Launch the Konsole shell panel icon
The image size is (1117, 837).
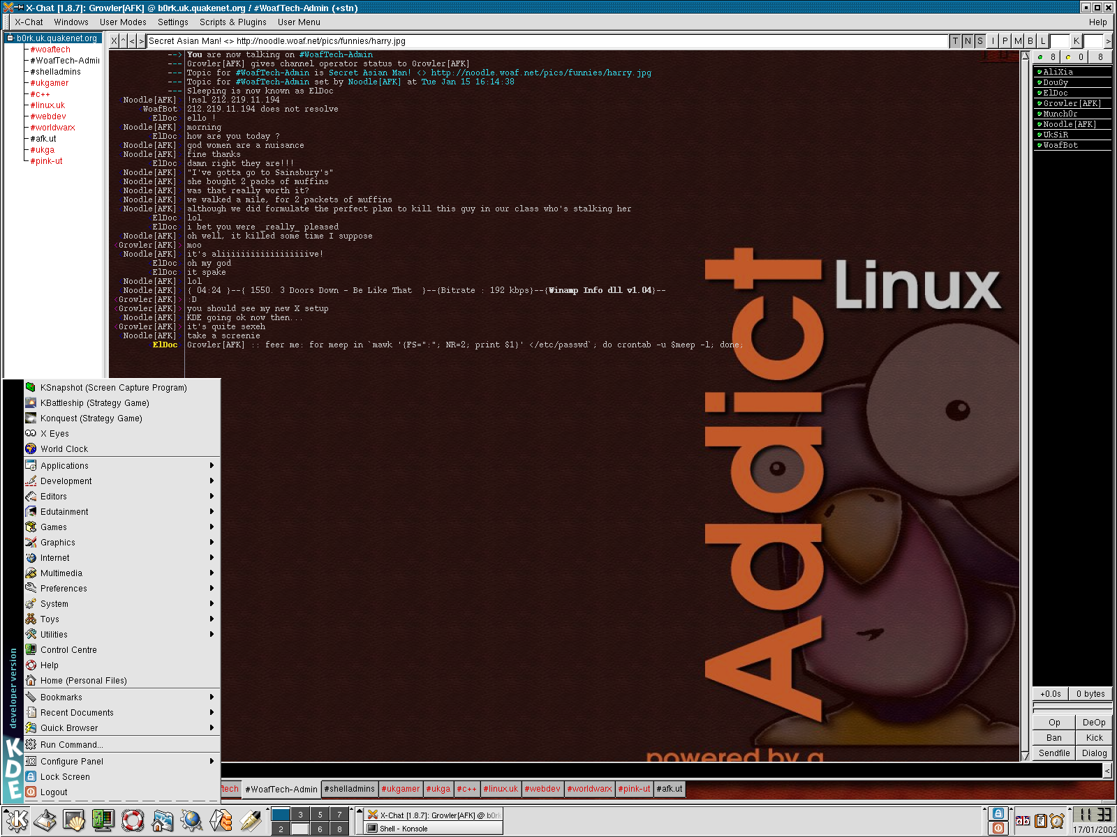click(74, 820)
